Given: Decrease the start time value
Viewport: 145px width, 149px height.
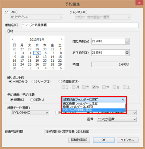Looking at the screenshot, I should 127,42.
